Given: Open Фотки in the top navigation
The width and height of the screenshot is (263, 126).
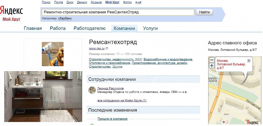Looking at the screenshot, I should tap(127, 2).
